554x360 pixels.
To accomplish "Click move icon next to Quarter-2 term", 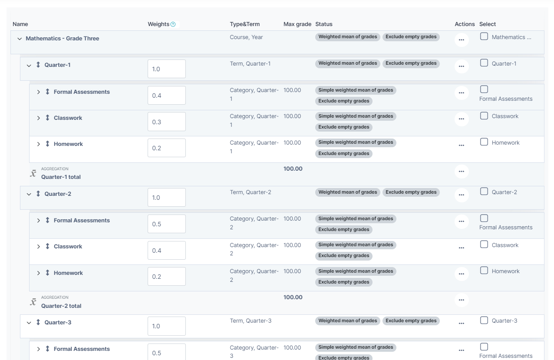I will 38,194.
